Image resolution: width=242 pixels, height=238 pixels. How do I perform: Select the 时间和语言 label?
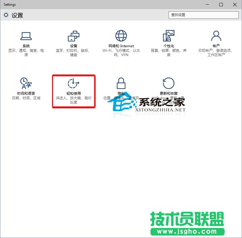pos(26,93)
